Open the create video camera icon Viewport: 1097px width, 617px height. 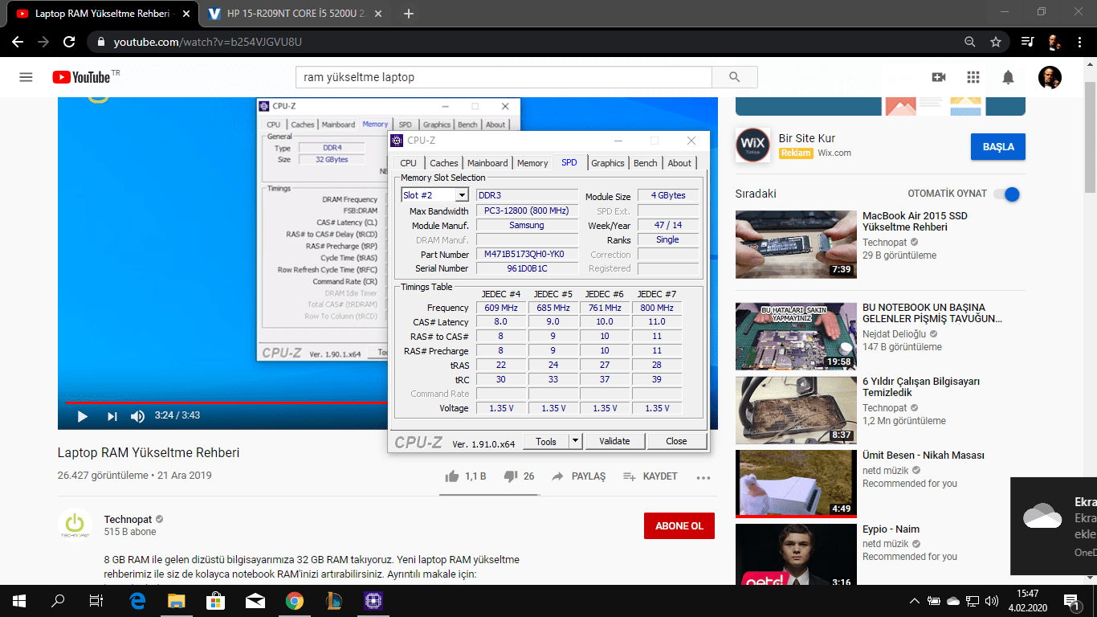click(938, 77)
